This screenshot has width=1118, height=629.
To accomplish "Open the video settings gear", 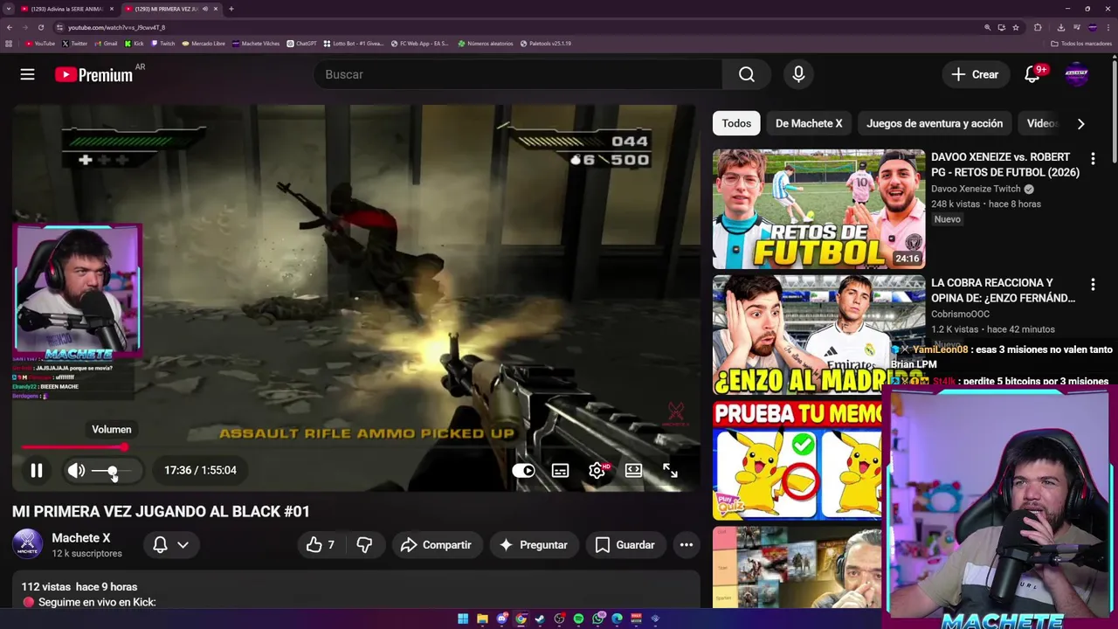I will [597, 471].
